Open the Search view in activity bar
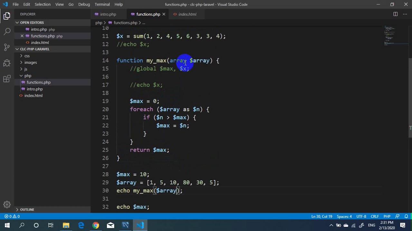412x231 pixels. tap(7, 31)
